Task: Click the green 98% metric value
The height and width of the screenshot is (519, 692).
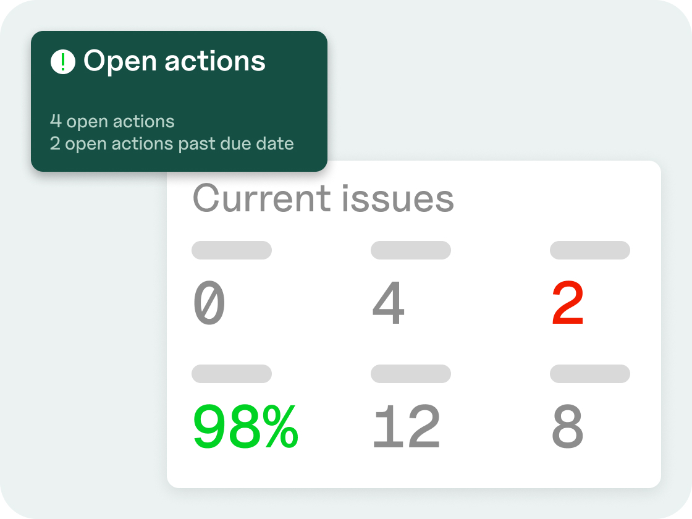Action: (246, 428)
